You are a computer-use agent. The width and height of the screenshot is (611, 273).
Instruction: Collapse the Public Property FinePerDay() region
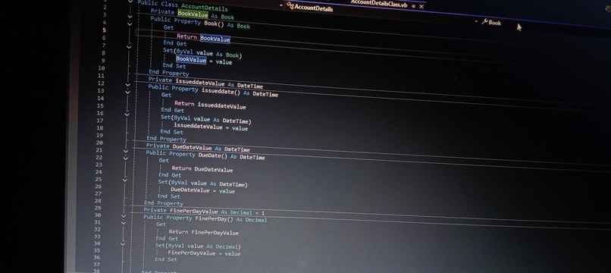(x=124, y=215)
